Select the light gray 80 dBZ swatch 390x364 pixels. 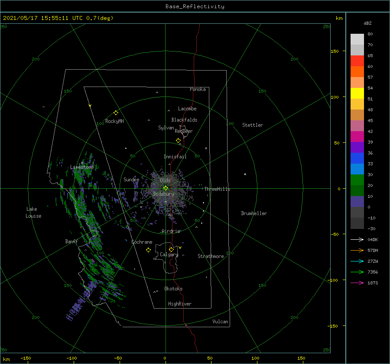click(x=357, y=39)
